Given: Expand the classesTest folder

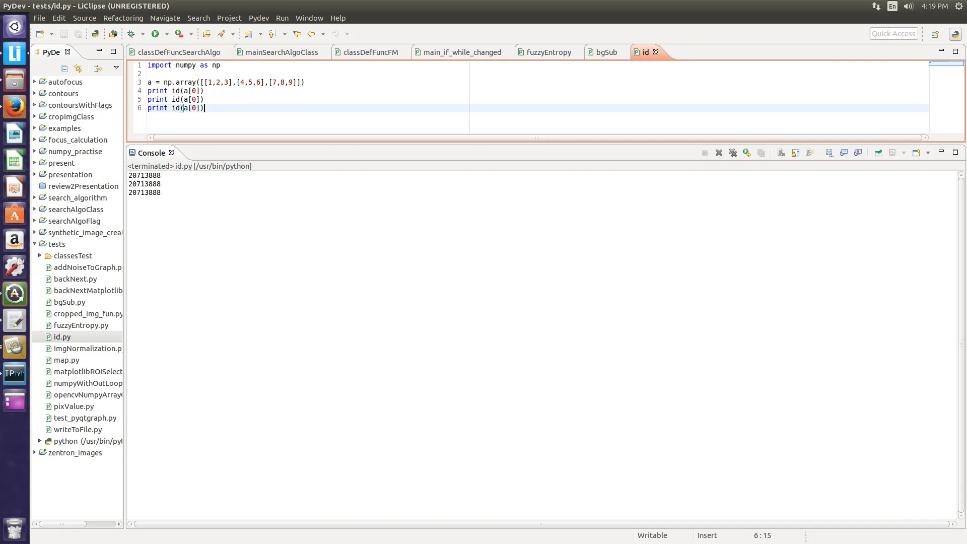Looking at the screenshot, I should tap(40, 255).
